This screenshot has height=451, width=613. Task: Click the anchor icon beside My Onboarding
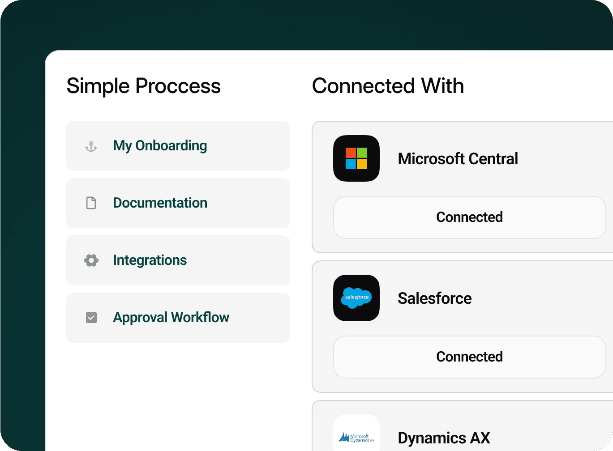91,146
